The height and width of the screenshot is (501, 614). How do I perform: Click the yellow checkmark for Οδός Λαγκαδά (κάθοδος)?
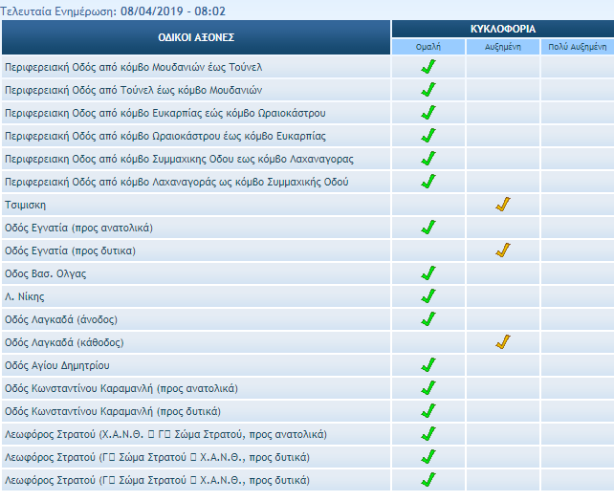pyautogui.click(x=503, y=342)
